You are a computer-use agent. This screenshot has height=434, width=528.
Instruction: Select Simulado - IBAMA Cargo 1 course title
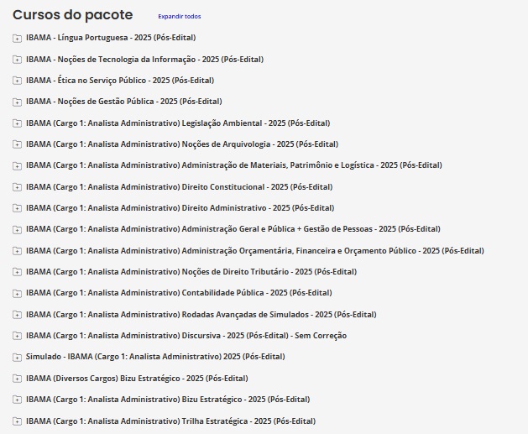pos(155,357)
